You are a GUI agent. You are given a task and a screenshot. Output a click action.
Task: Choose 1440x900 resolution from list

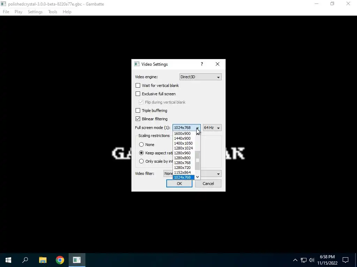coord(184,138)
